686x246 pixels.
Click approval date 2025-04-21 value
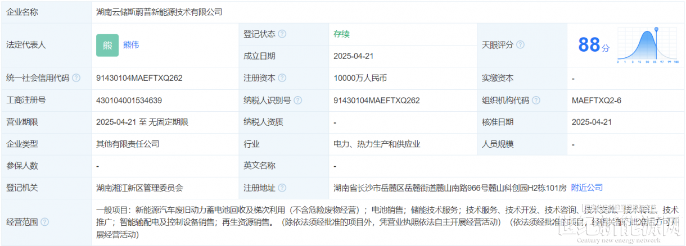(x=592, y=122)
